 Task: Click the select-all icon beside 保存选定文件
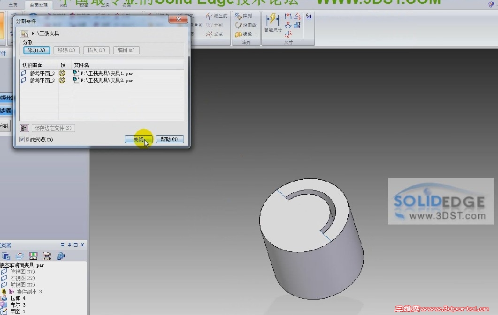24,128
